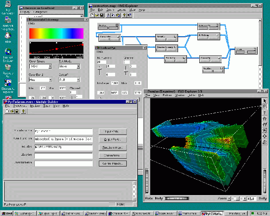
Task: Click the Module name input field
Action: pyautogui.click(x=63, y=132)
